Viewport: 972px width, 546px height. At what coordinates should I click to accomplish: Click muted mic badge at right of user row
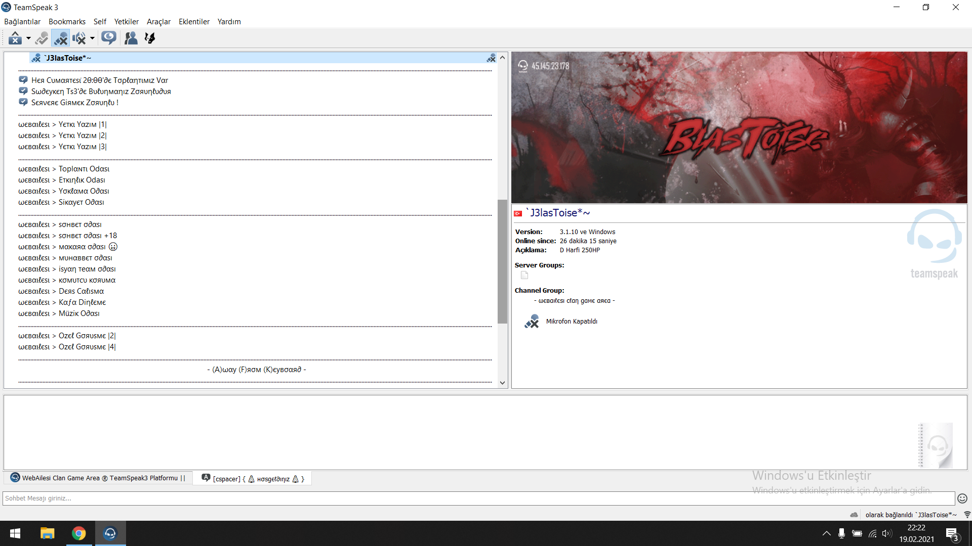tap(491, 59)
